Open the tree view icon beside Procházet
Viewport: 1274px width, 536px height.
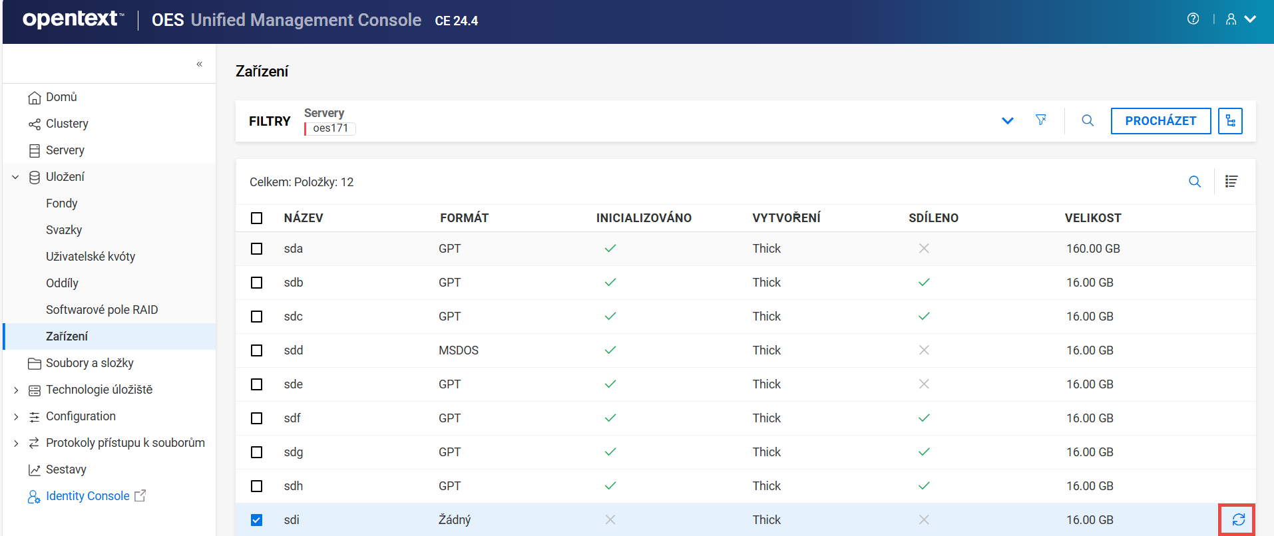pyautogui.click(x=1230, y=121)
